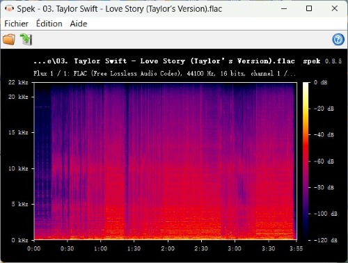Image resolution: width=348 pixels, height=263 pixels.
Task: Click the 0:30 time label
Action: click(x=67, y=248)
